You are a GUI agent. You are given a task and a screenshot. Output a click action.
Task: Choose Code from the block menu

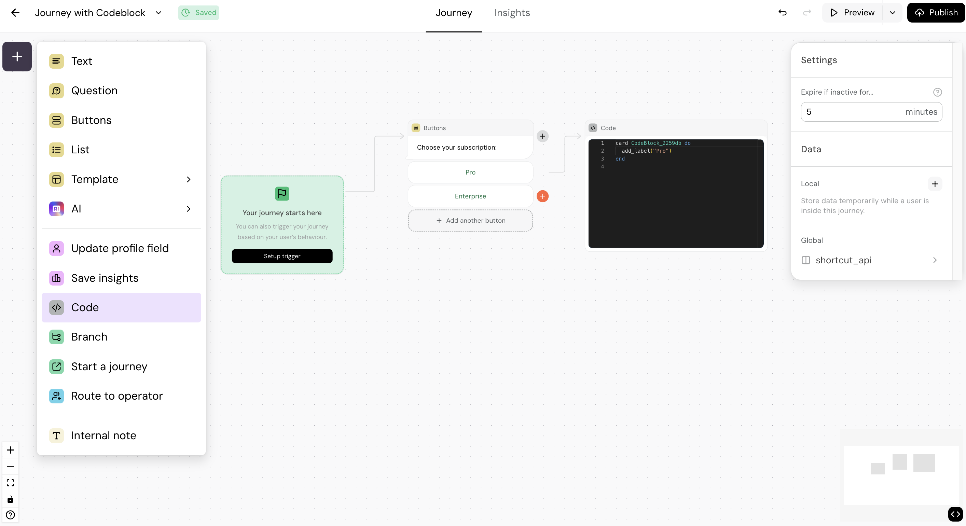121,308
